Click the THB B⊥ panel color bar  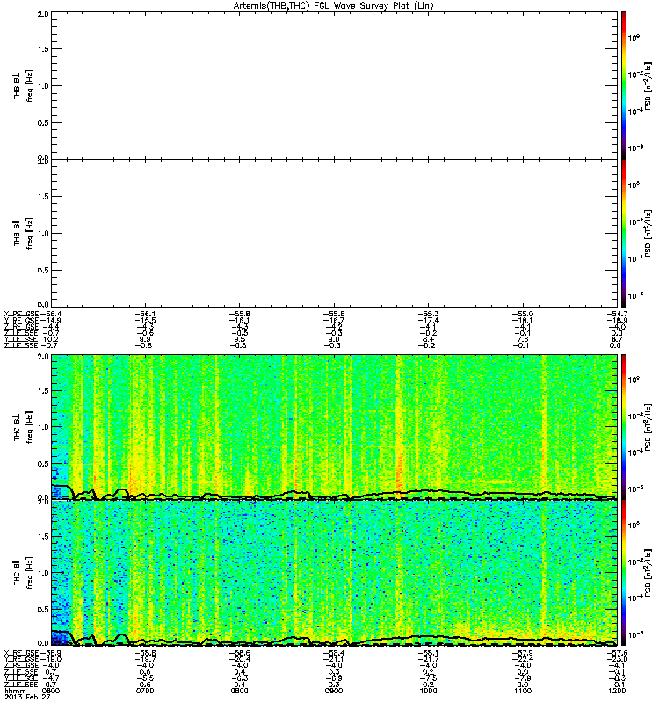click(624, 85)
